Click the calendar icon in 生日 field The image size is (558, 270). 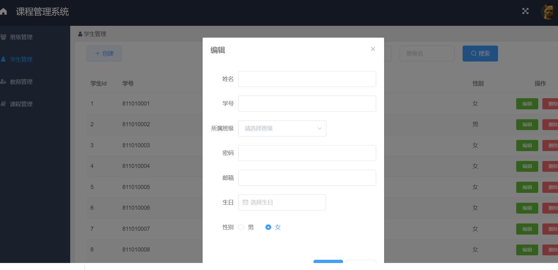click(245, 202)
